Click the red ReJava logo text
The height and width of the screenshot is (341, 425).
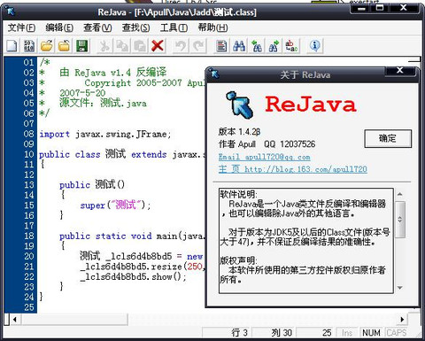311,104
